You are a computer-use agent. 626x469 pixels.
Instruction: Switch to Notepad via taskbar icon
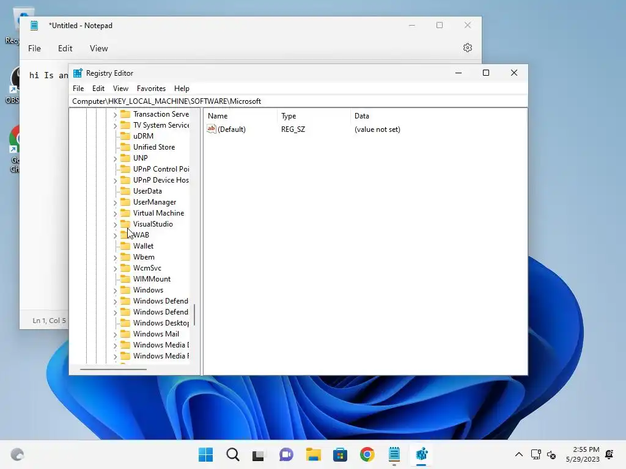click(x=394, y=454)
